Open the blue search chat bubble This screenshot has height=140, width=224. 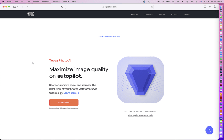coord(209,130)
